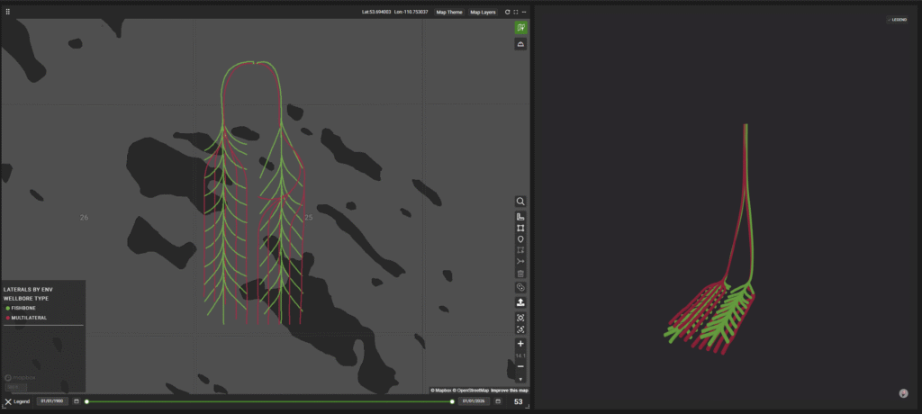922x414 pixels.
Task: Close the Legend panel toggle
Action: tap(8, 401)
